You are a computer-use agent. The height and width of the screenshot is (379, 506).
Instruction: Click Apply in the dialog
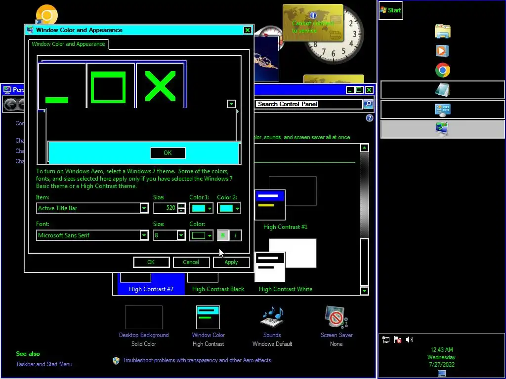(231, 262)
